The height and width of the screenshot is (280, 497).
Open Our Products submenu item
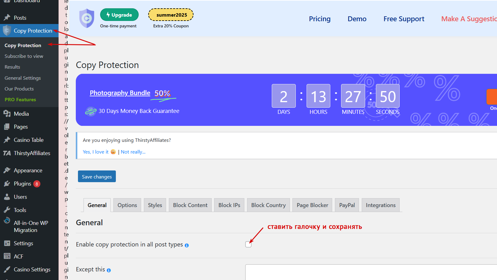[19, 89]
